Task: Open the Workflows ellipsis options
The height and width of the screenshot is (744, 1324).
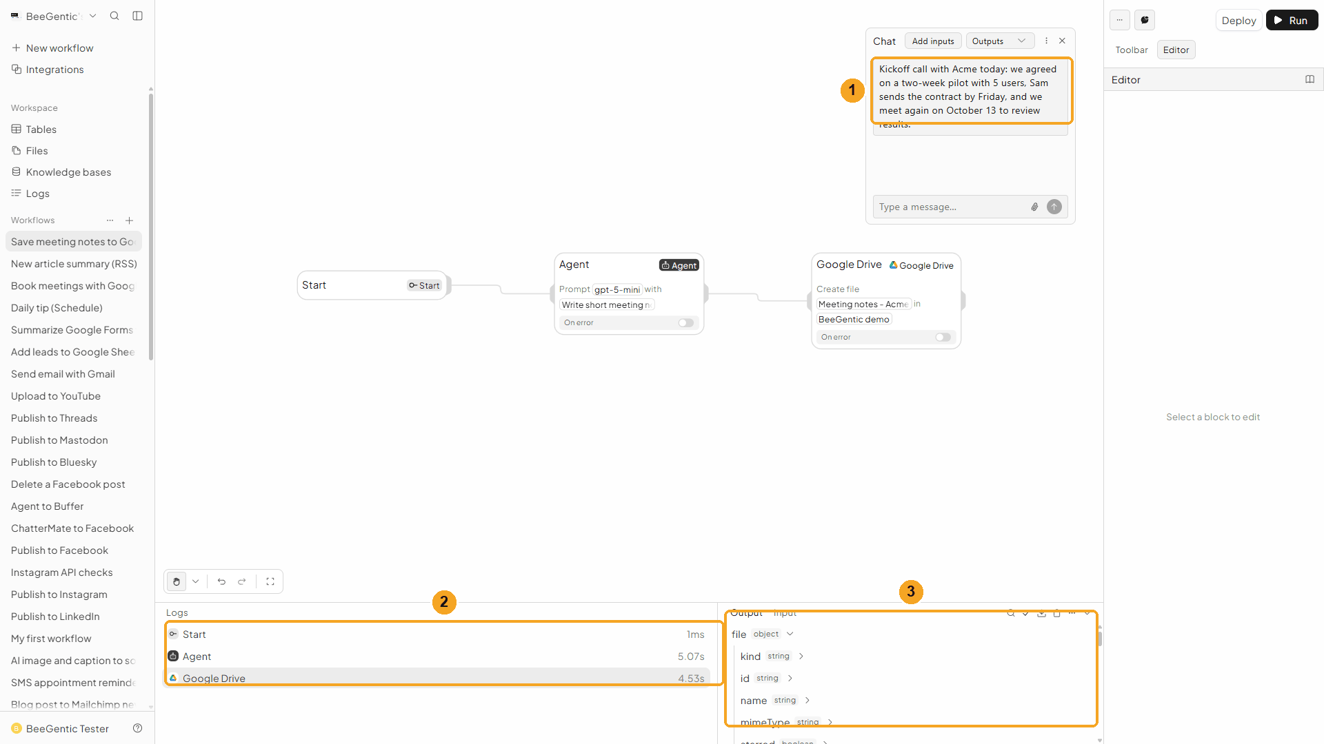Action: [110, 220]
